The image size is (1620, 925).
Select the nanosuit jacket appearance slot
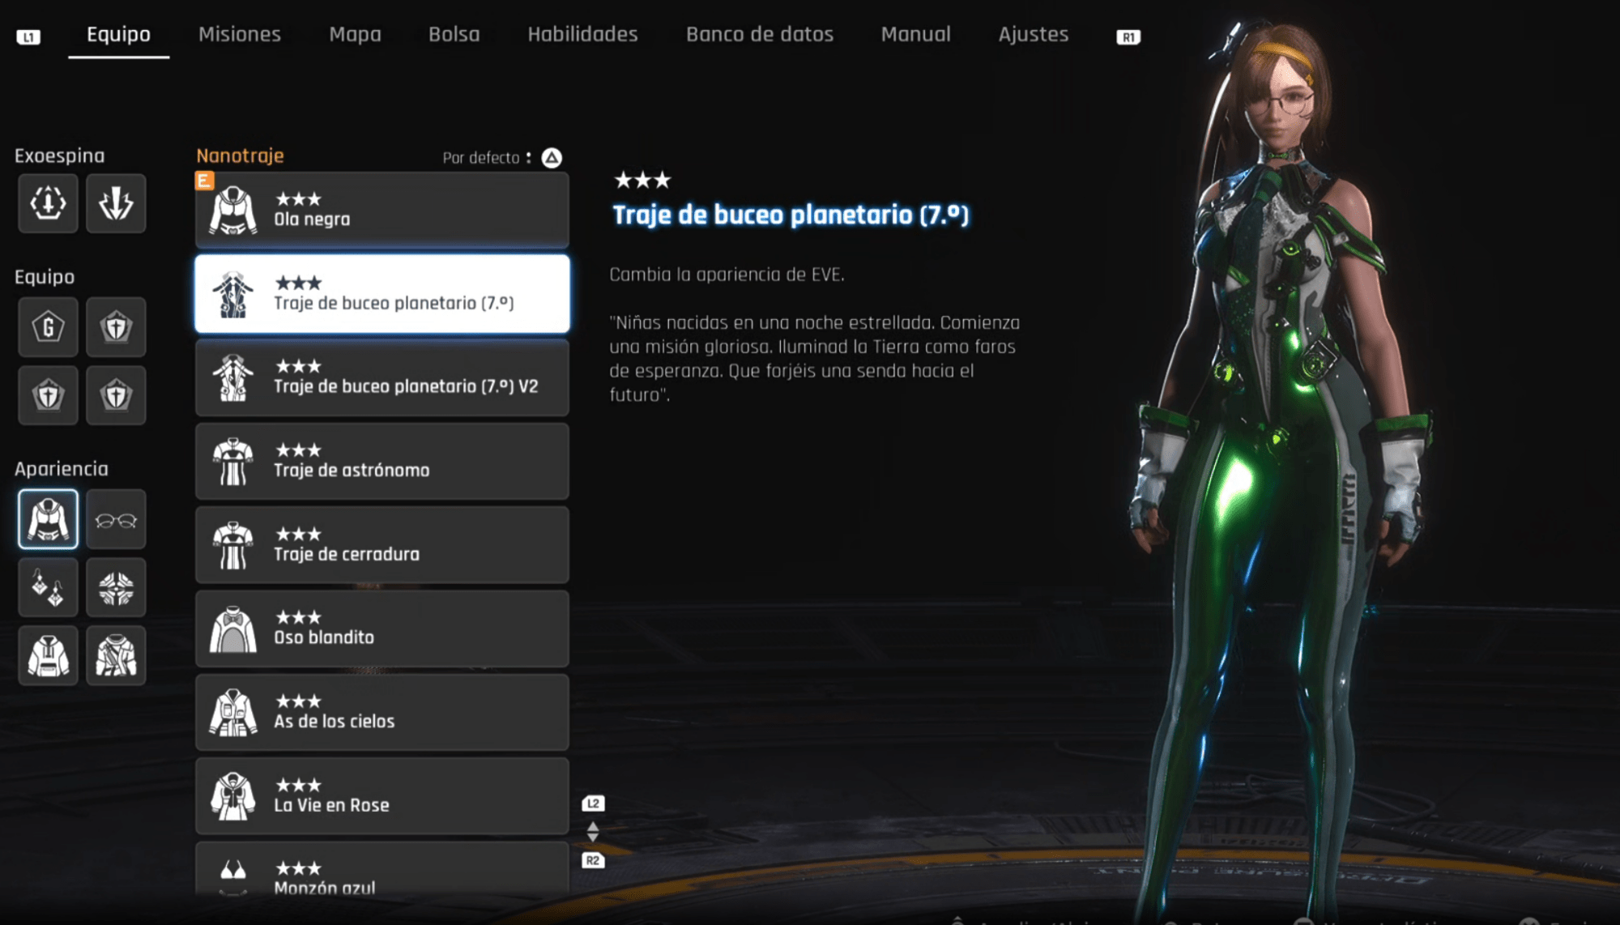(49, 519)
